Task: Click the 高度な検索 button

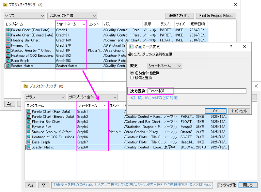Action: point(179,16)
